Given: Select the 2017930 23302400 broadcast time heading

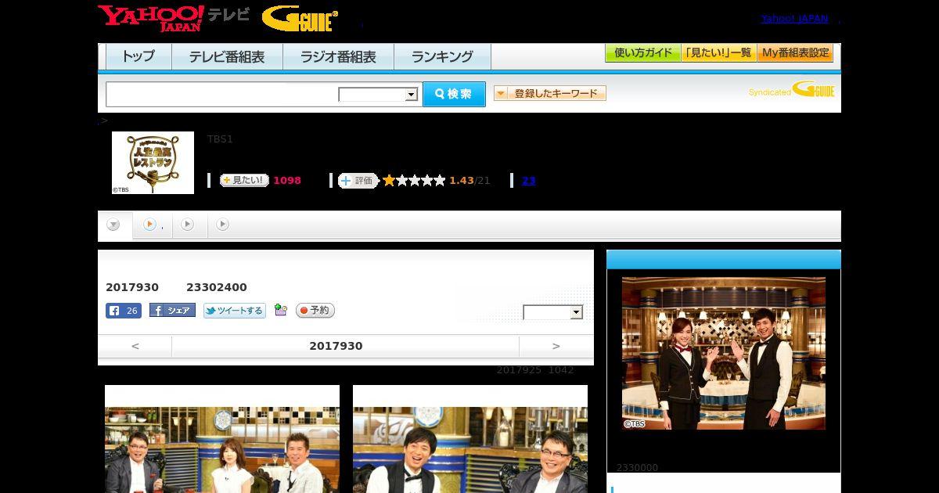Looking at the screenshot, I should pyautogui.click(x=176, y=287).
